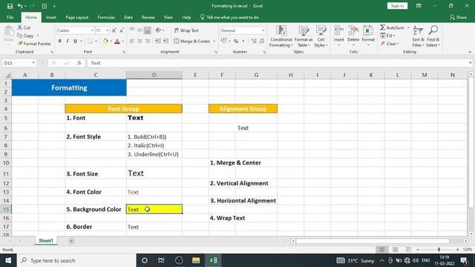The image size is (475, 267).
Task: Click the Insert cells button
Action: click(x=338, y=36)
